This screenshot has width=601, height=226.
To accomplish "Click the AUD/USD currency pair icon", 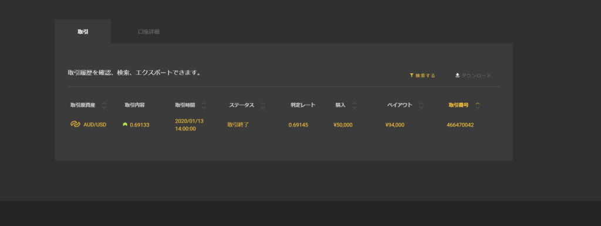I will [x=75, y=124].
